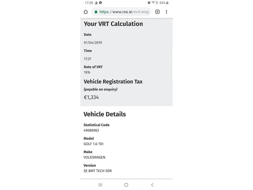
Task: Select the statistical code 49086963
Action: pos(91,130)
